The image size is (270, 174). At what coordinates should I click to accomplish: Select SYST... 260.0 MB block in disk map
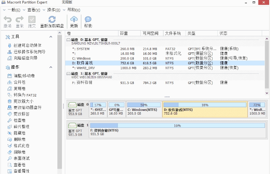point(98,109)
